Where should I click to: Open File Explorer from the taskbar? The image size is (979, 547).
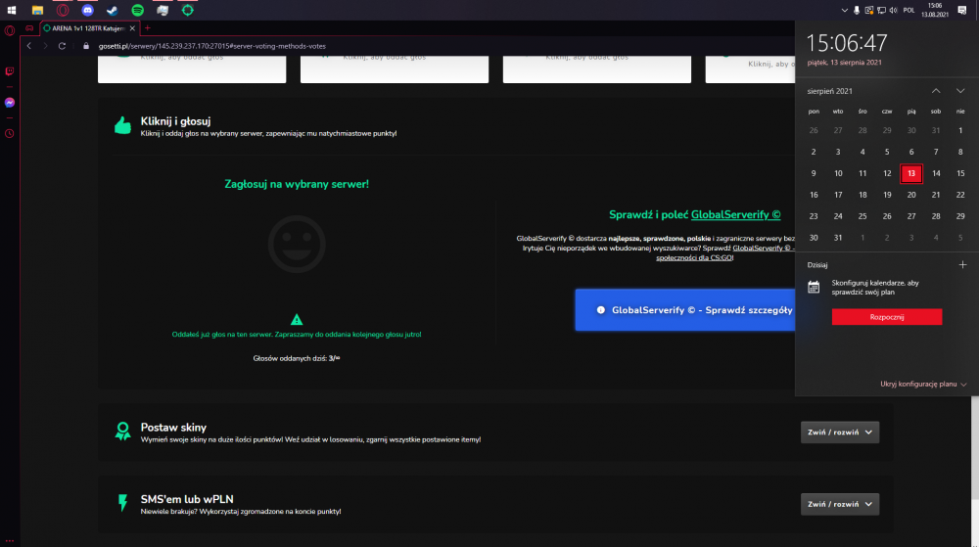pos(37,10)
